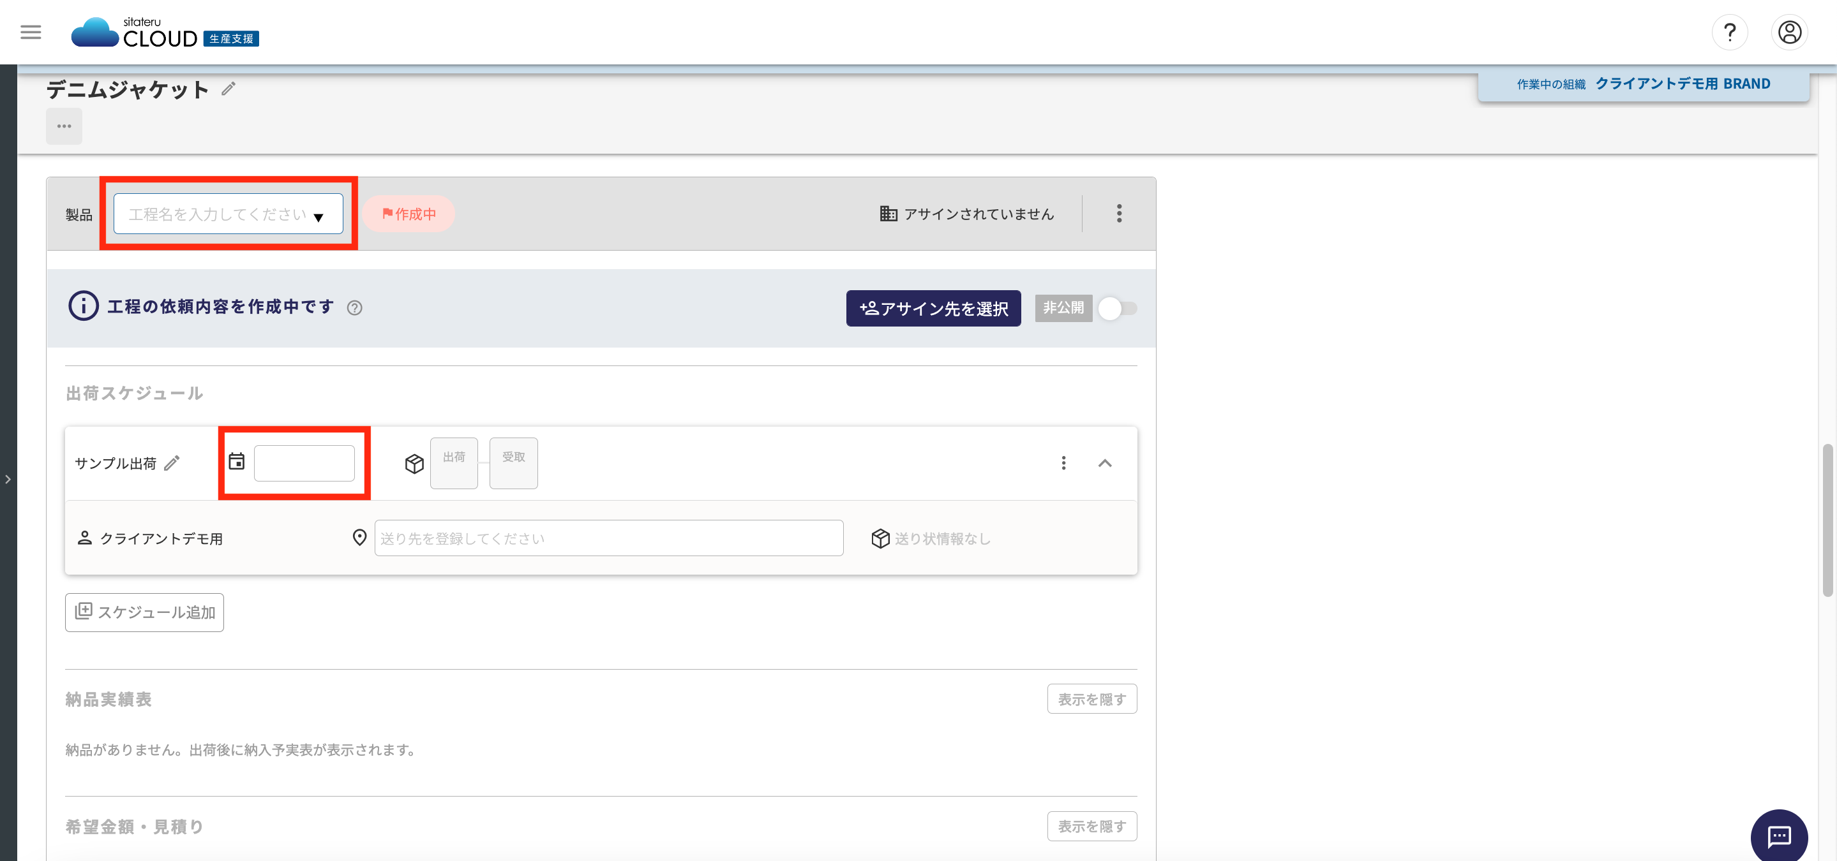The height and width of the screenshot is (861, 1837).
Task: Edit the サンプル出荷 name with pencil icon
Action: coord(172,463)
